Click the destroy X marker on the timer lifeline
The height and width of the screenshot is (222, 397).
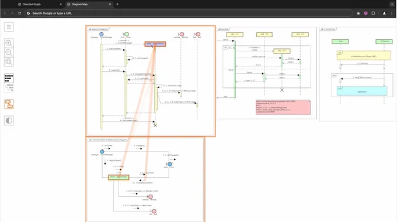(155, 125)
